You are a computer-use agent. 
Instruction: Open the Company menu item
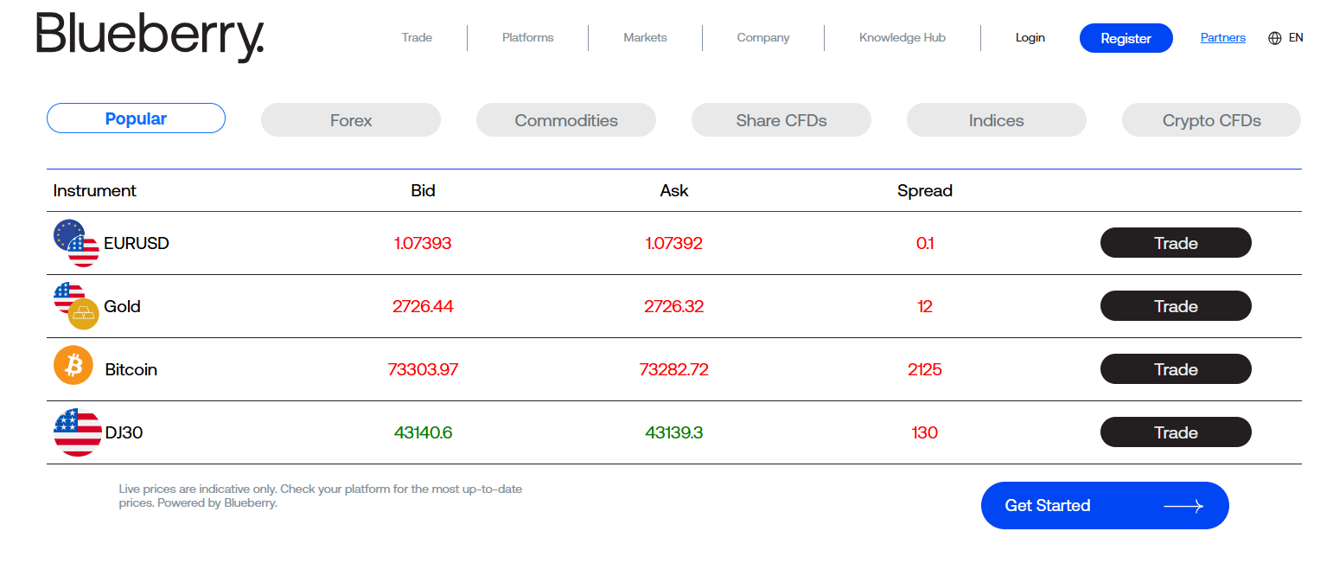763,38
